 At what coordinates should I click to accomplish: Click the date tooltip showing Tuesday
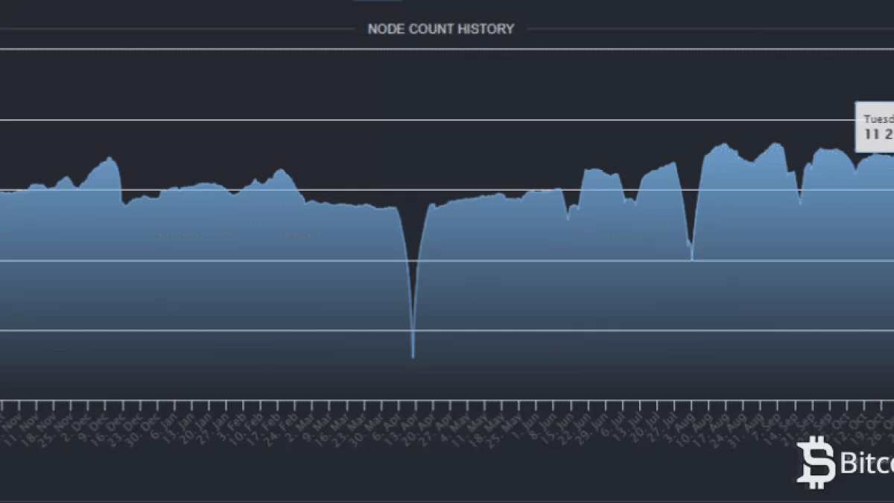pos(877,127)
